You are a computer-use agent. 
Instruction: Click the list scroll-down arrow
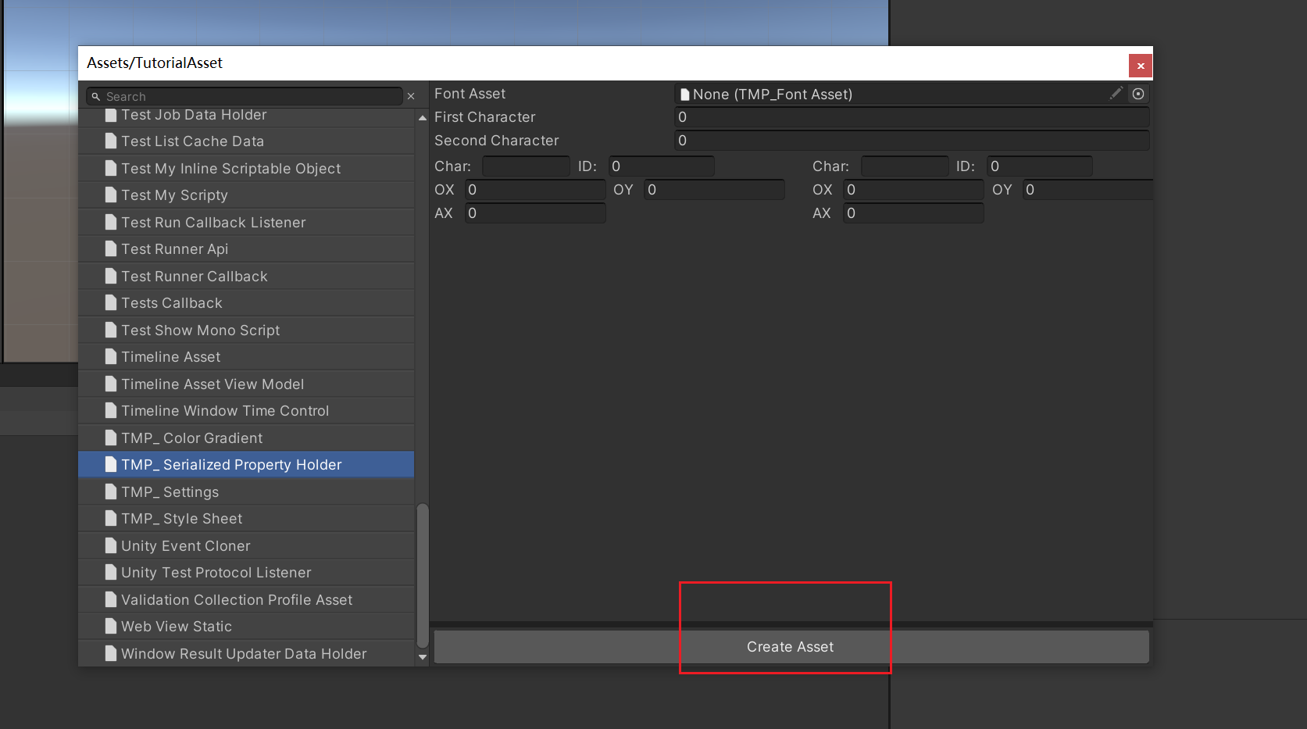click(x=423, y=657)
